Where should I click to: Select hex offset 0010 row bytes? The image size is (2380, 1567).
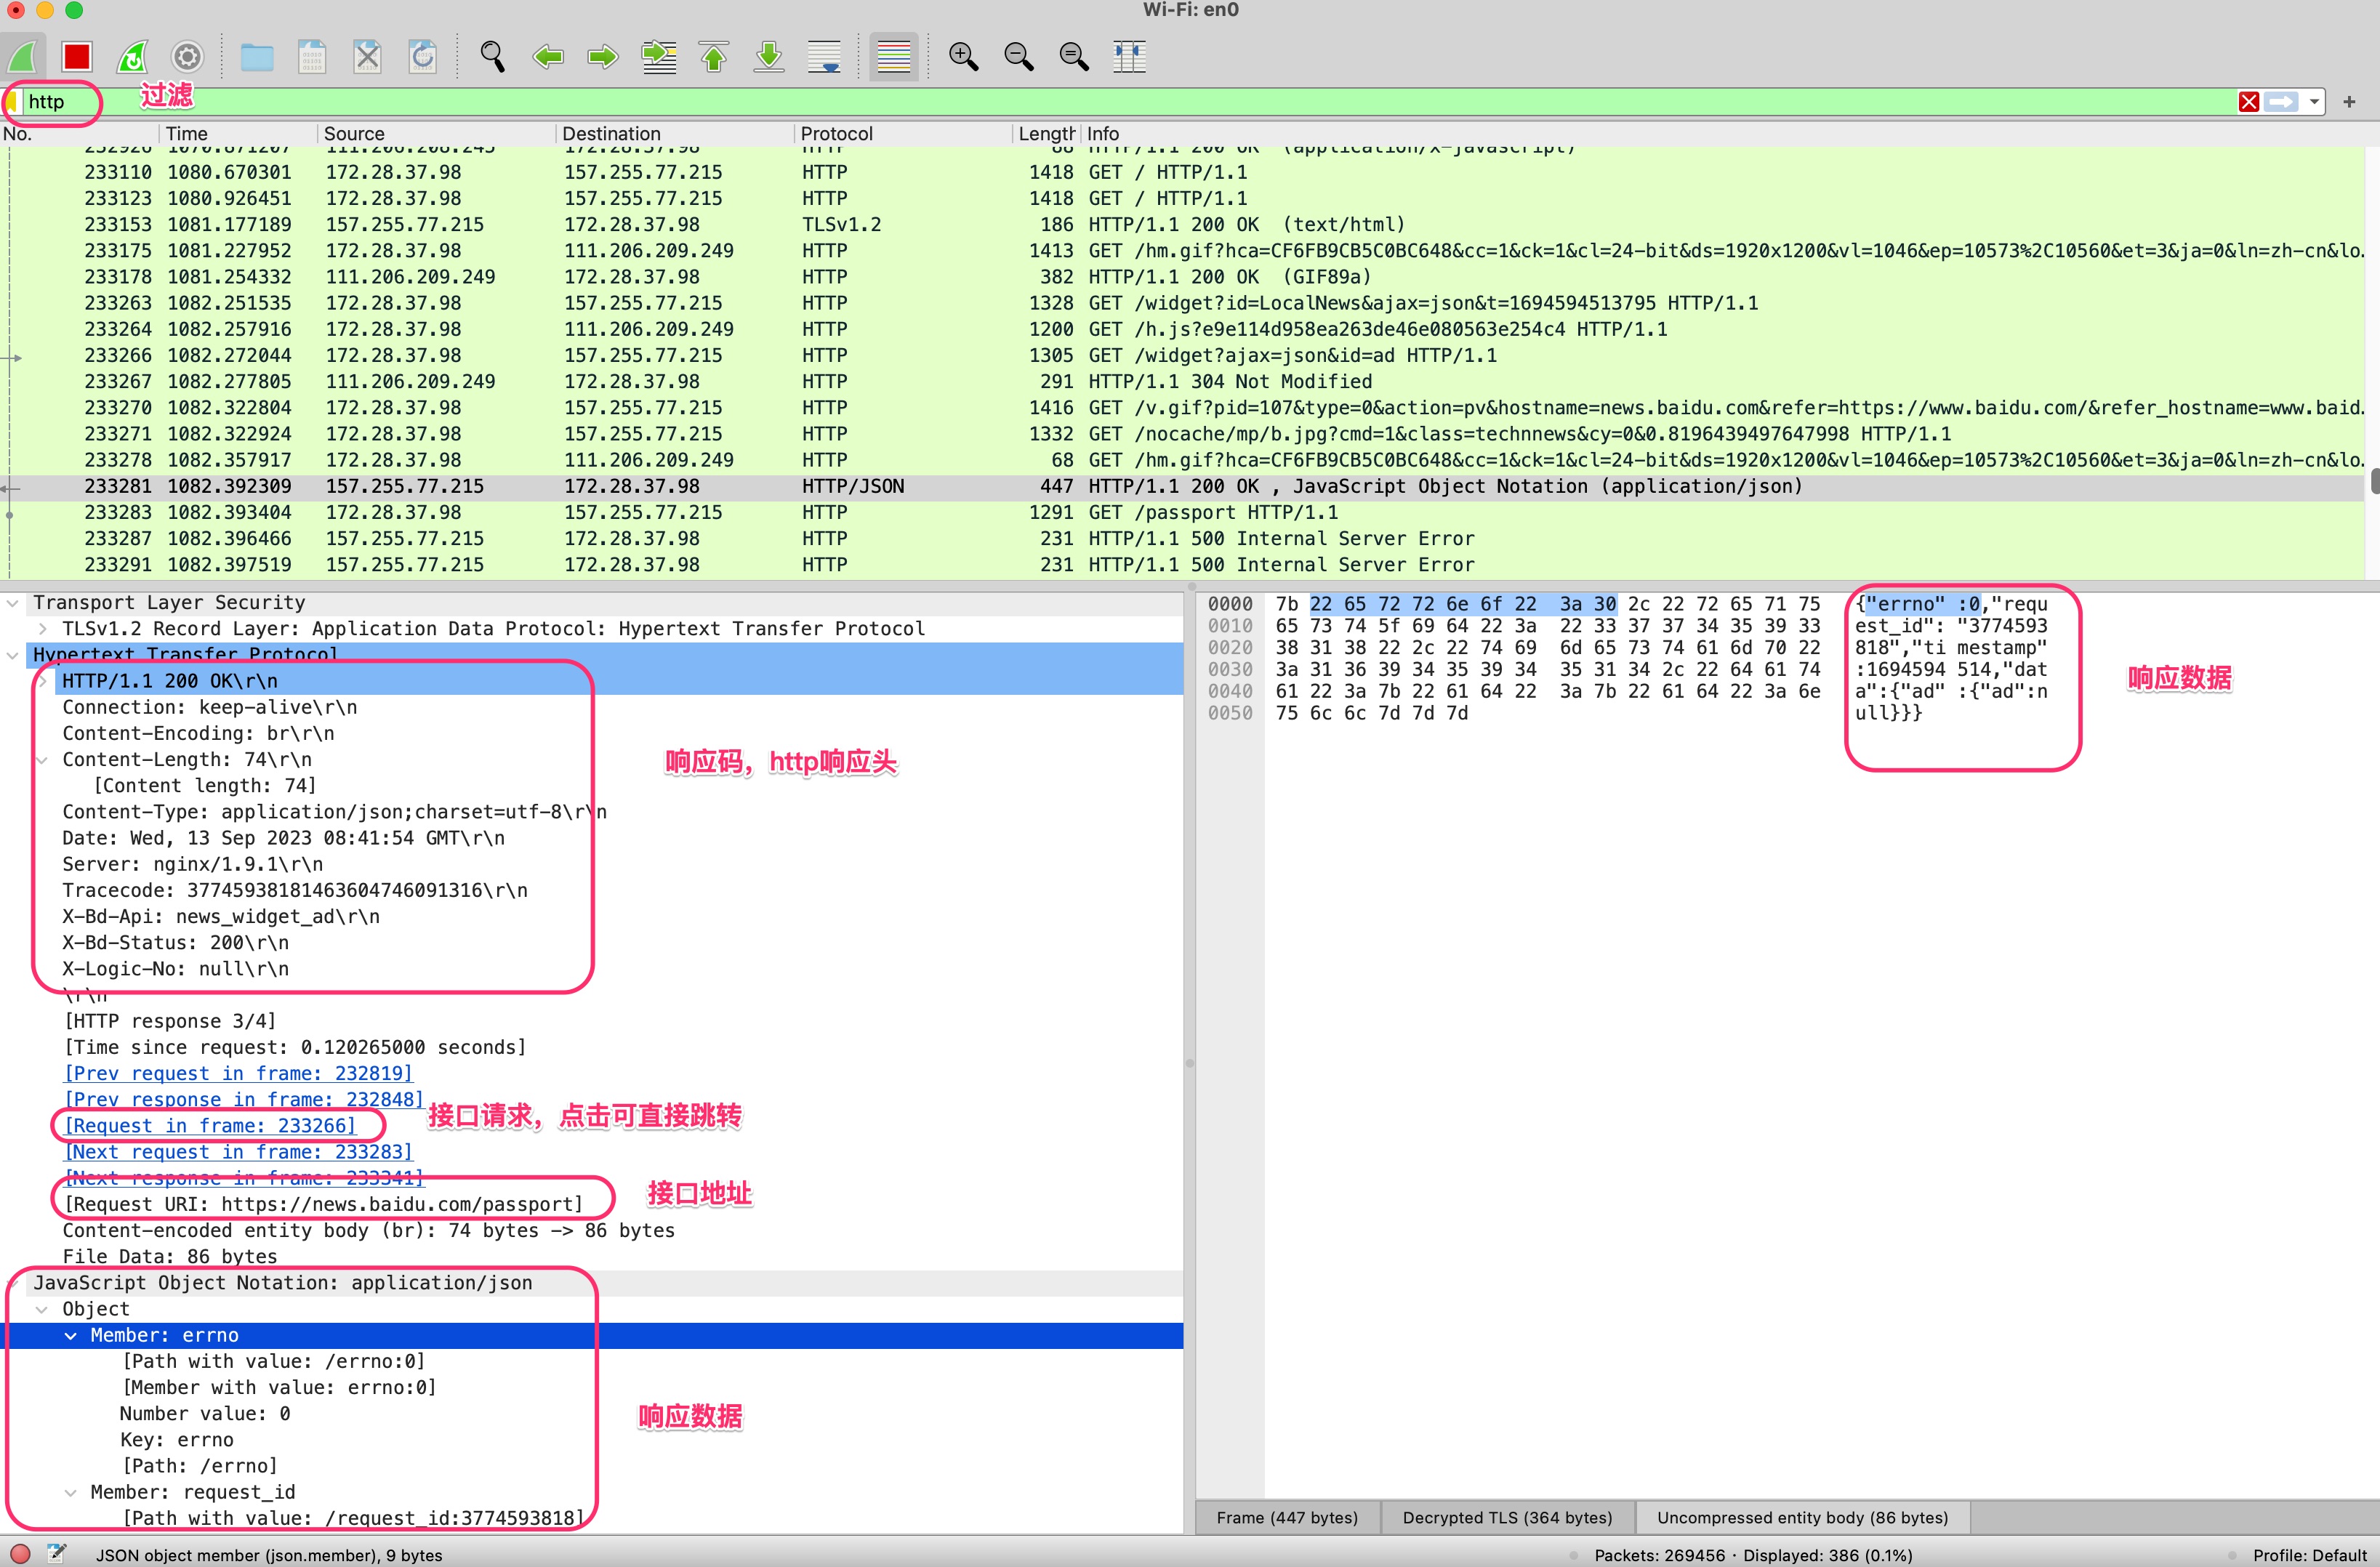1547,626
